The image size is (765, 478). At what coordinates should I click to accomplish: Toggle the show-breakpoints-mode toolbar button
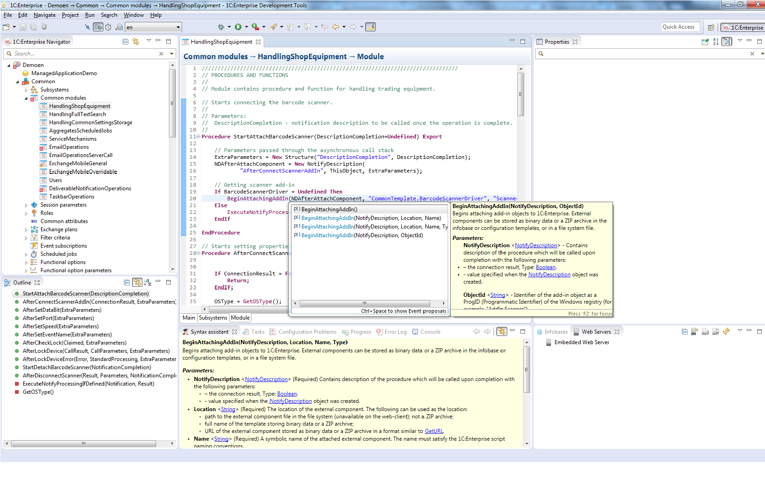click(98, 27)
